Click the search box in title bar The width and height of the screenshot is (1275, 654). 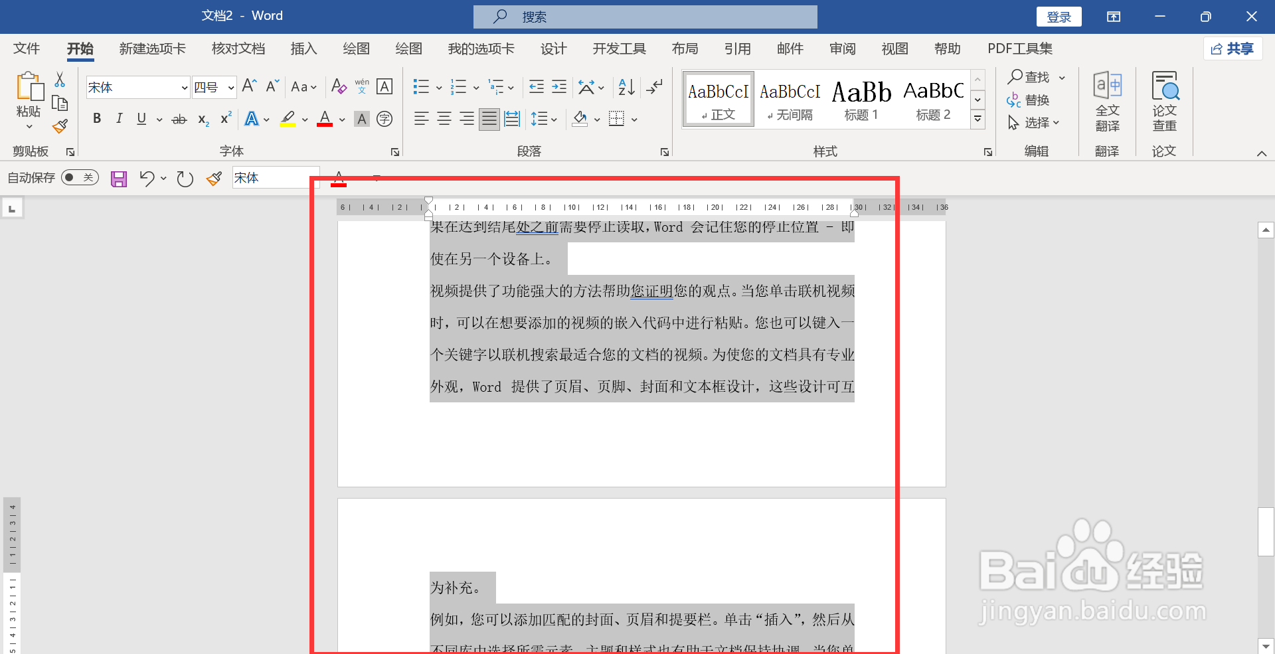pos(645,17)
